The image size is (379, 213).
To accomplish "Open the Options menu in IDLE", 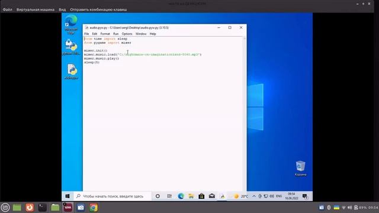I will click(127, 34).
